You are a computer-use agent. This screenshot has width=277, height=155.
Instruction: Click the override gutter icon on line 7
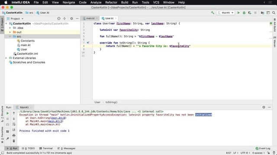[88, 43]
